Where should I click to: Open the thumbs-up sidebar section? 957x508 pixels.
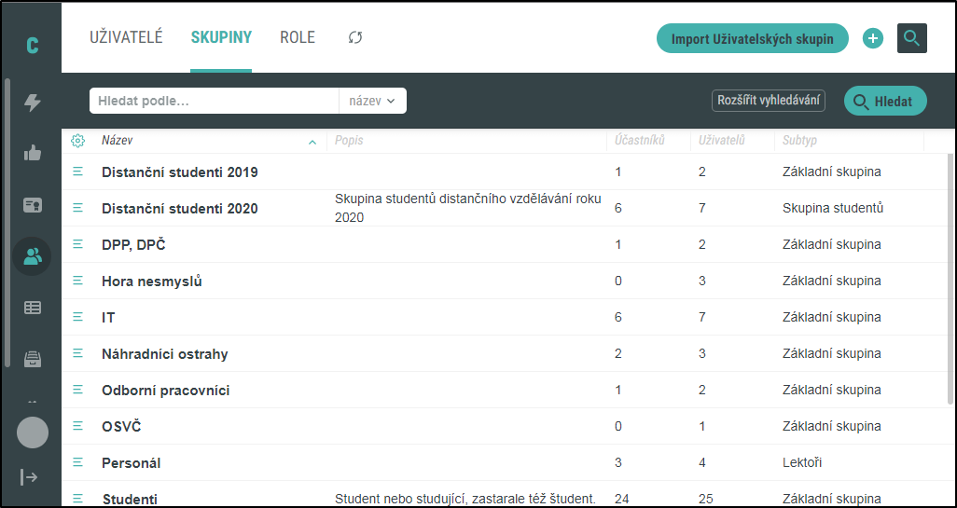[33, 153]
